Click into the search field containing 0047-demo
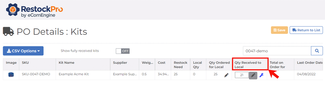This screenshot has width=325, height=110. point(277,51)
